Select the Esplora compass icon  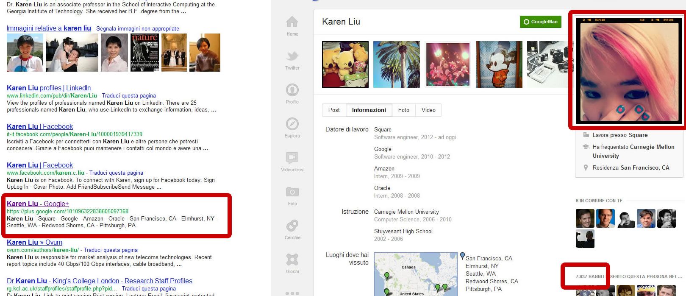click(292, 124)
